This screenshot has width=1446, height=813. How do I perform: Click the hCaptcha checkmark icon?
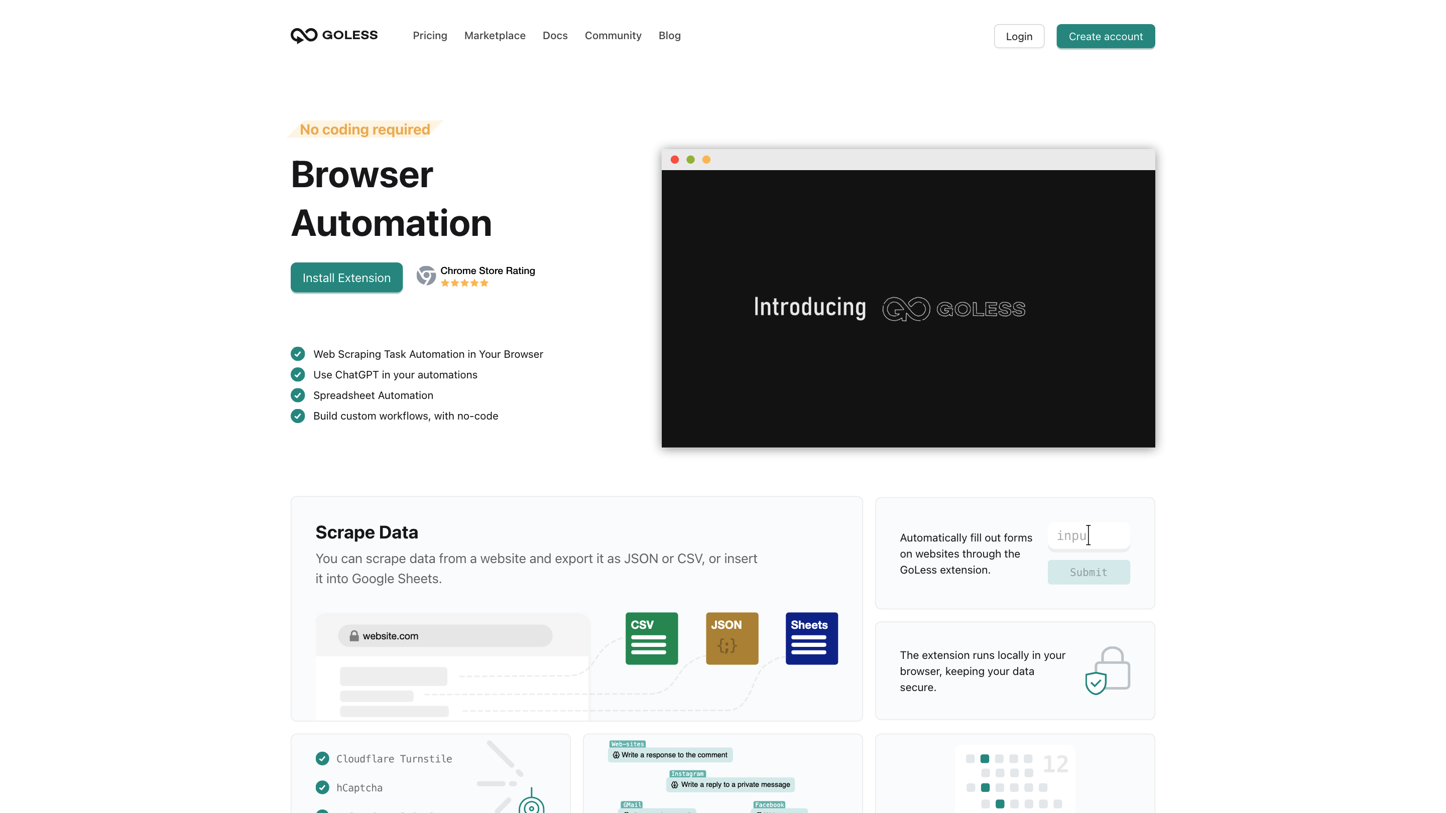322,788
